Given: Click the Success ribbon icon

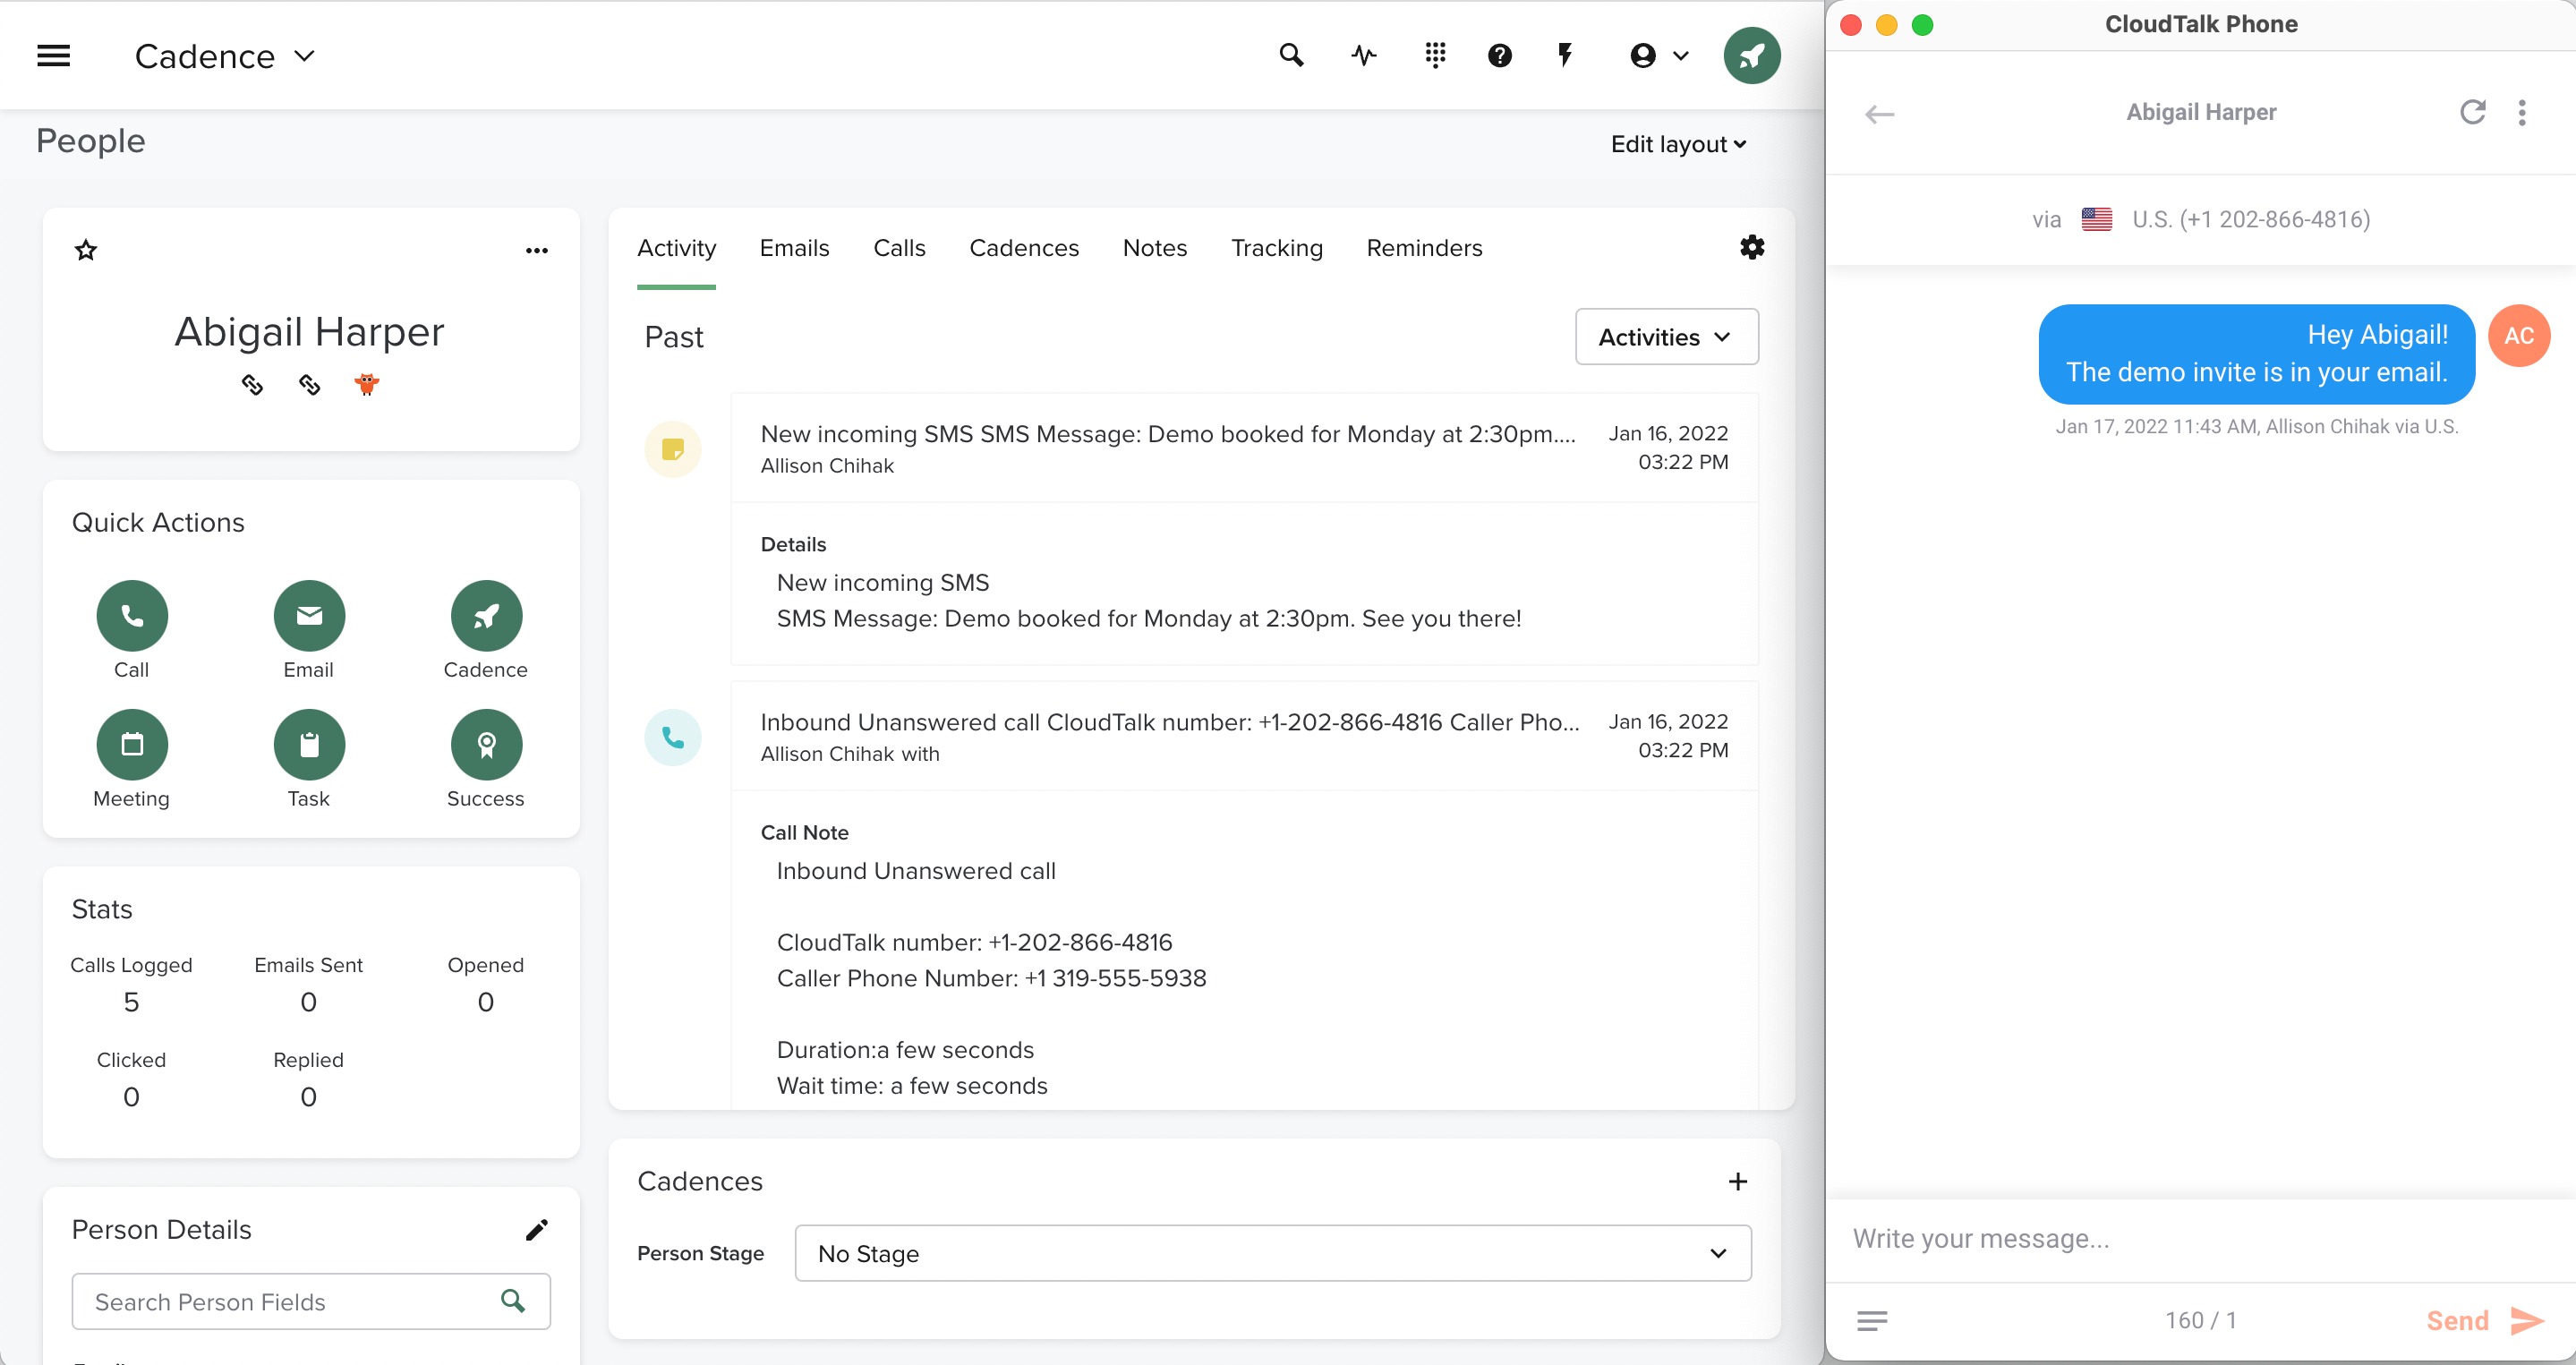Looking at the screenshot, I should (486, 745).
